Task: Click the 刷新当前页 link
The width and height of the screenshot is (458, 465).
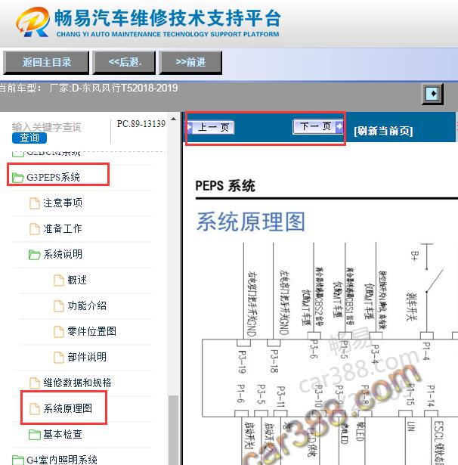Action: (383, 131)
